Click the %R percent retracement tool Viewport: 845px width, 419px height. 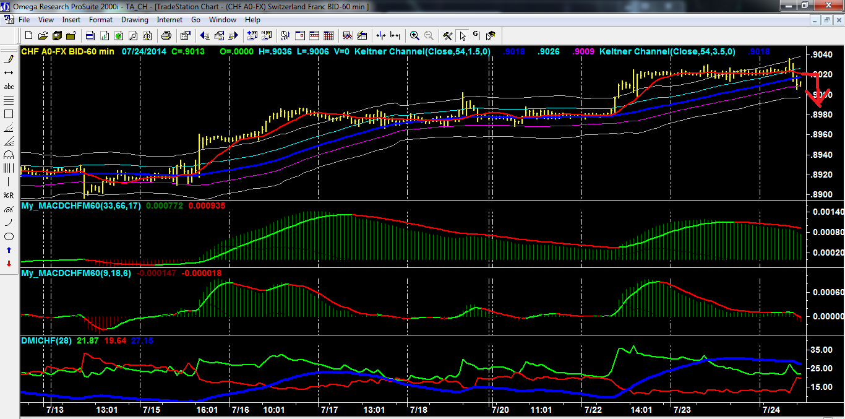[x=9, y=196]
